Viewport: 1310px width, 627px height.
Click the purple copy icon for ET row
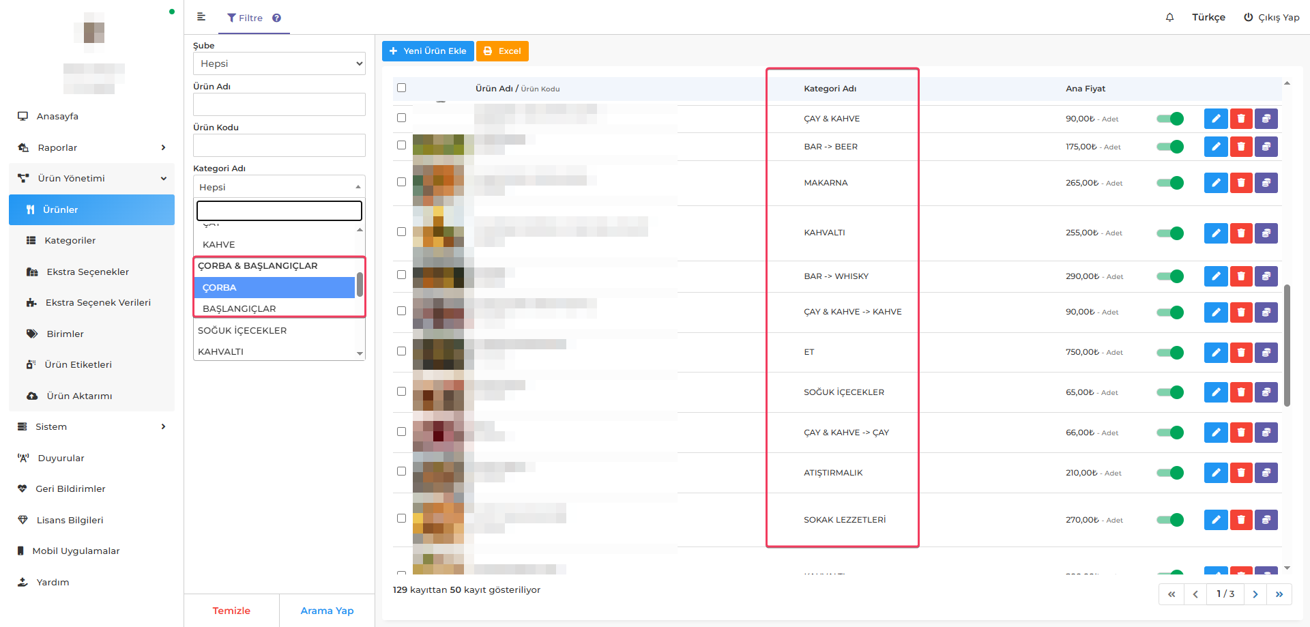coord(1266,353)
